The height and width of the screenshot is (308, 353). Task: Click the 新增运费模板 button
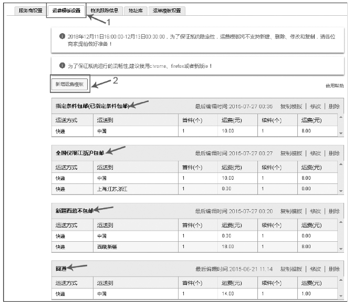pos(69,84)
